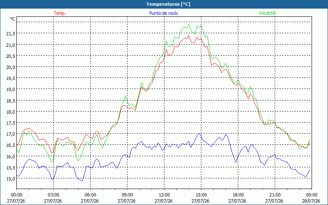Click the 17,0 y-axis value
This screenshot has height=205, width=328.
point(11,134)
